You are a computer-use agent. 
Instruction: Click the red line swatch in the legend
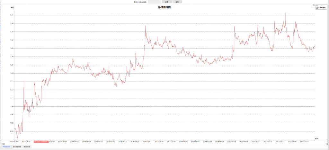point(318,7)
